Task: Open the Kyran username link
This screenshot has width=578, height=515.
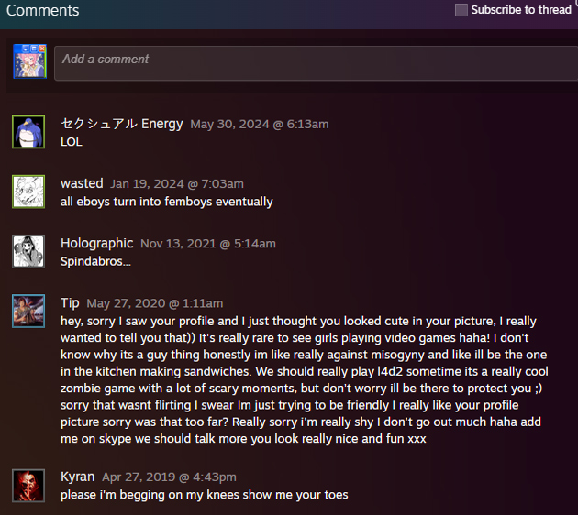Action: click(x=77, y=477)
